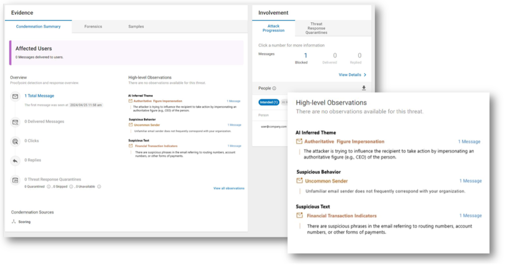505x266 pixels.
Task: Click info icon beside 0 Unavailable
Action: [x=99, y=187]
